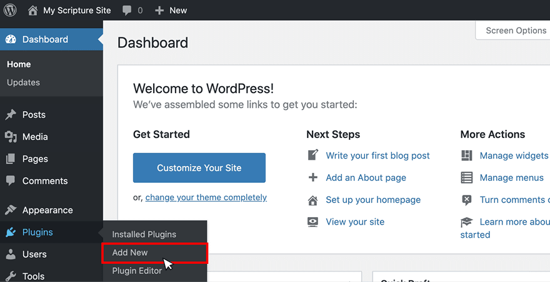
Task: Click the Users person icon
Action: (x=11, y=254)
